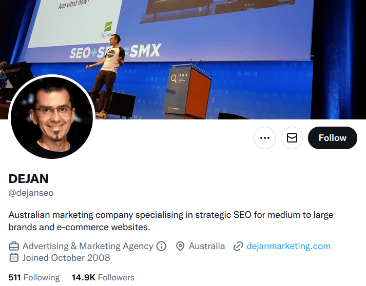The image size is (366, 286).
Task: Click the envelope message icon
Action: tap(292, 138)
